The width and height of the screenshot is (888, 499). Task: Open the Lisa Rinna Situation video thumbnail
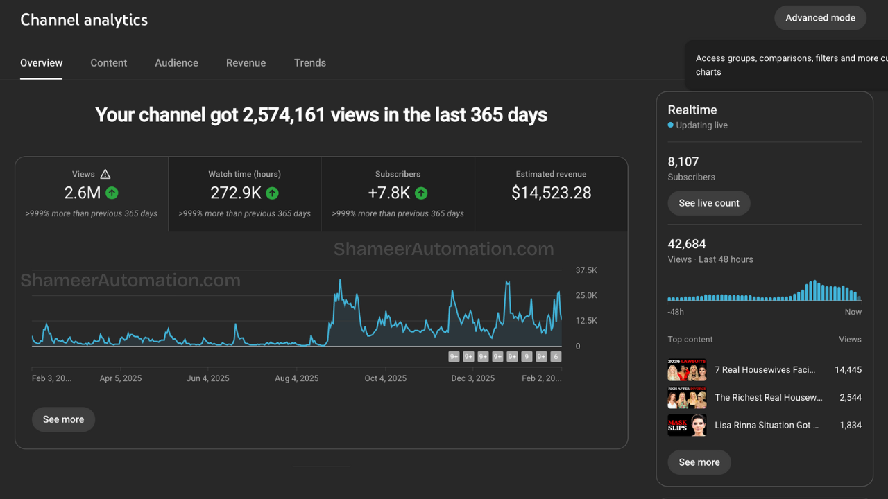(687, 426)
